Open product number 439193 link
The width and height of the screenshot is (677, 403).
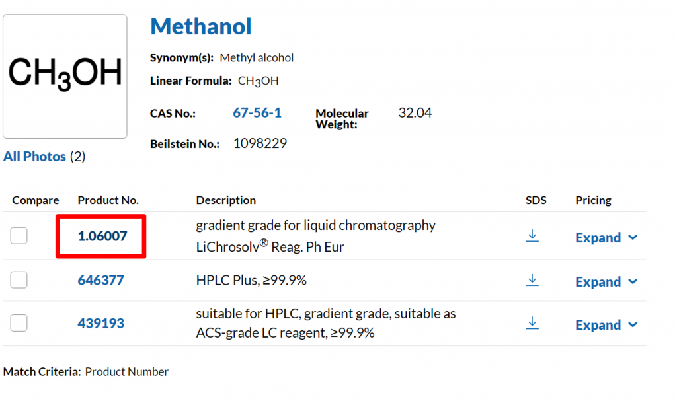click(101, 324)
